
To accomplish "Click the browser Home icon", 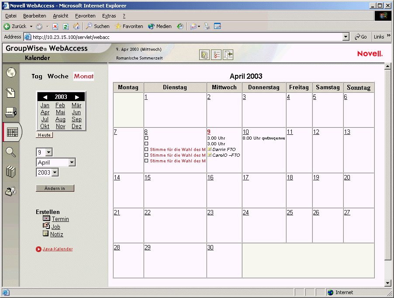I will click(76, 26).
